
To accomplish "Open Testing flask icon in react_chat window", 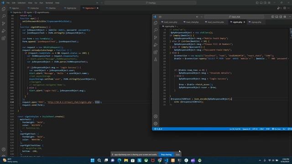I will (156, 60).
